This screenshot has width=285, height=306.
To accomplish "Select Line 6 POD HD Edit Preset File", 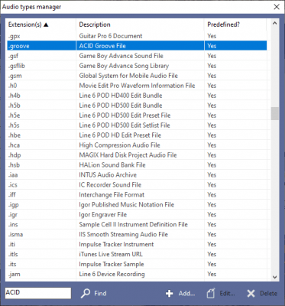I will click(120, 135).
